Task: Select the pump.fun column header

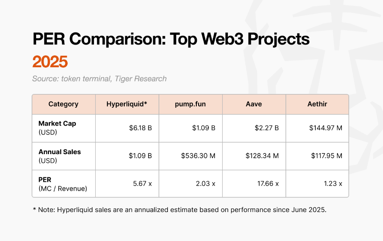Action: point(191,104)
